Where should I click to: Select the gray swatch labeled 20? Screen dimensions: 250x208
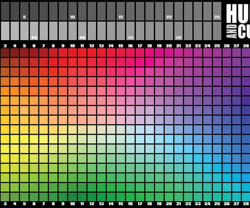[169, 11]
